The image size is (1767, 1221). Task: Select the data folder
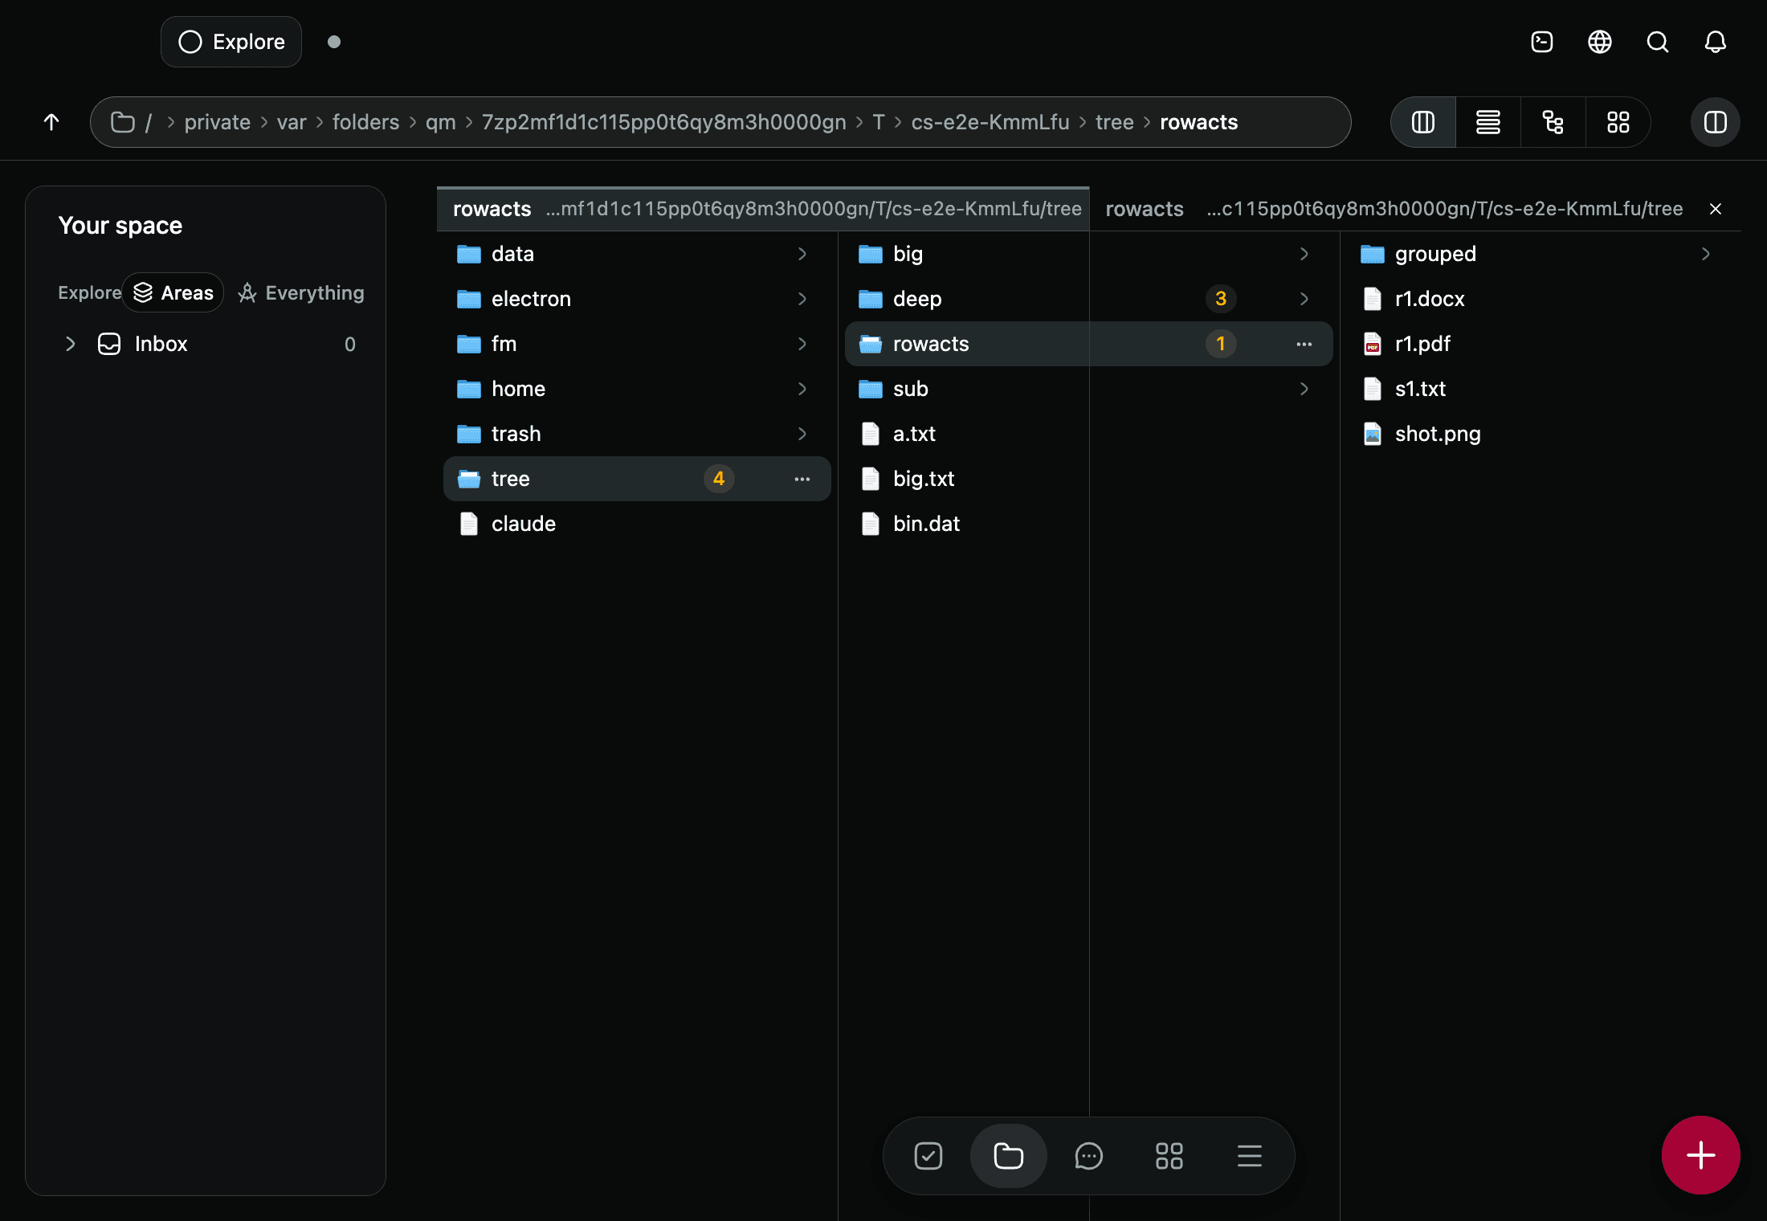click(x=637, y=254)
